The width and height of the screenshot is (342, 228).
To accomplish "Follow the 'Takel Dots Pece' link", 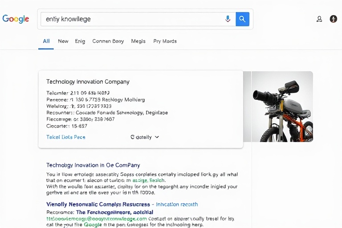I will point(65,137).
